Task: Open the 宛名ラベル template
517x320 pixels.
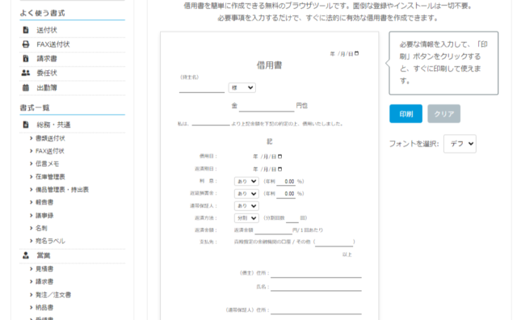Action: coord(50,241)
